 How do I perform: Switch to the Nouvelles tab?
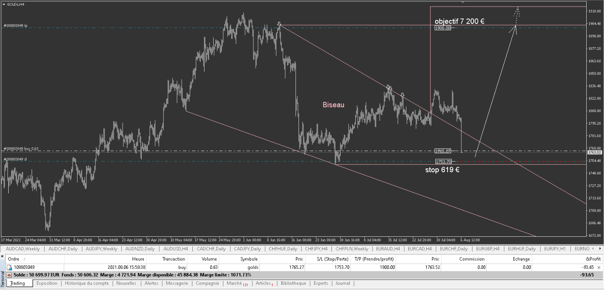click(126, 284)
